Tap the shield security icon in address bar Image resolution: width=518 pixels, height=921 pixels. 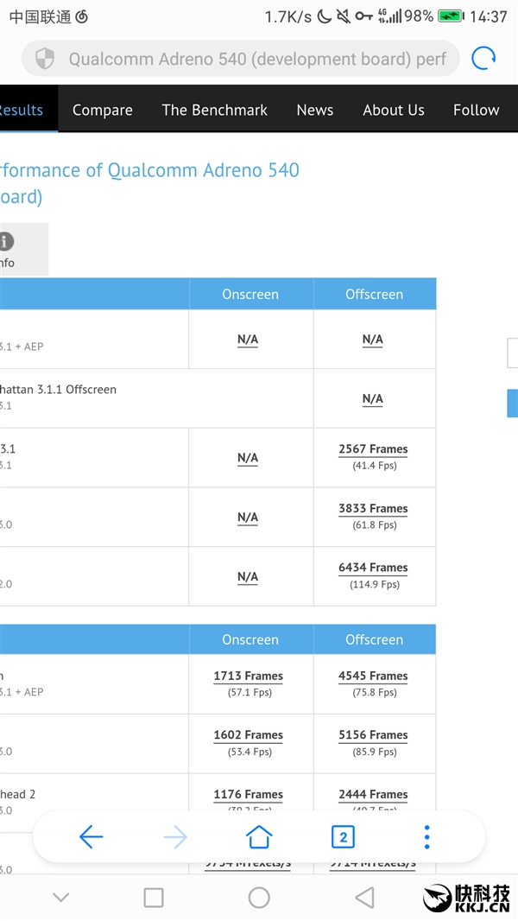44,59
